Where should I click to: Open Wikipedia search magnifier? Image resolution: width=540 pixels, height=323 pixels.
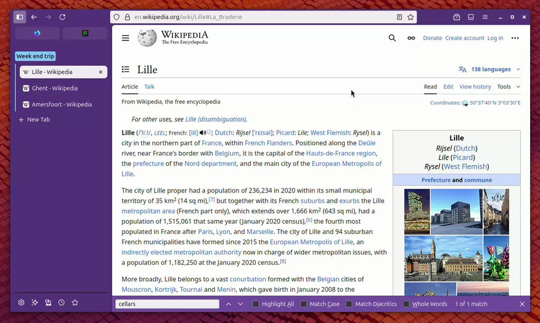(392, 38)
